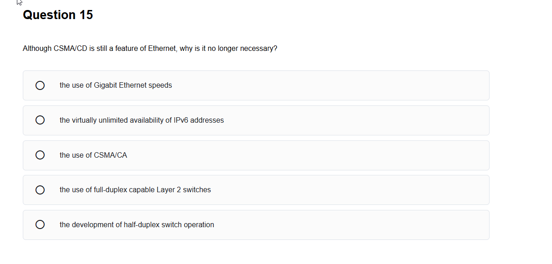Select the radio button for Gigabit Ethernet speeds
552x264 pixels.
click(40, 85)
